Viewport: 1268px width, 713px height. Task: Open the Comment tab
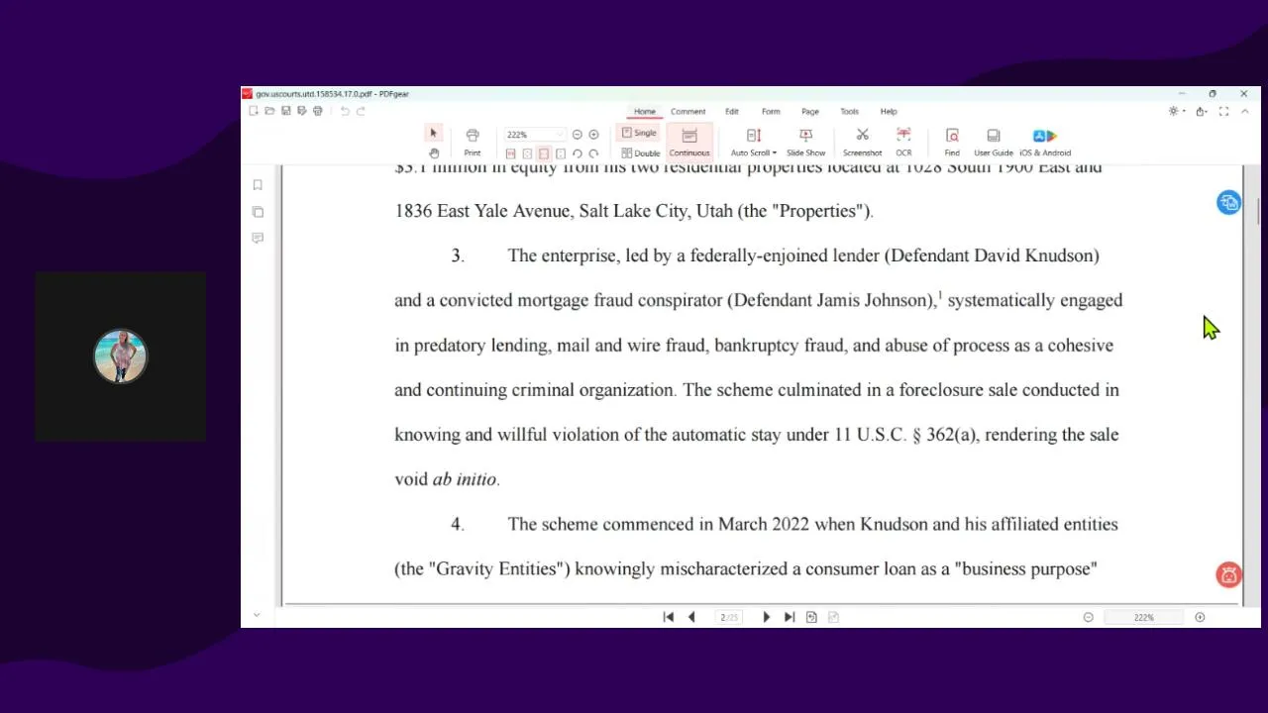(x=687, y=112)
